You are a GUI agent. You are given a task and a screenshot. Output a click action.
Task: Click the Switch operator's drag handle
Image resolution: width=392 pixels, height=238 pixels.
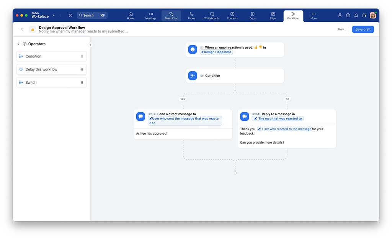click(82, 83)
